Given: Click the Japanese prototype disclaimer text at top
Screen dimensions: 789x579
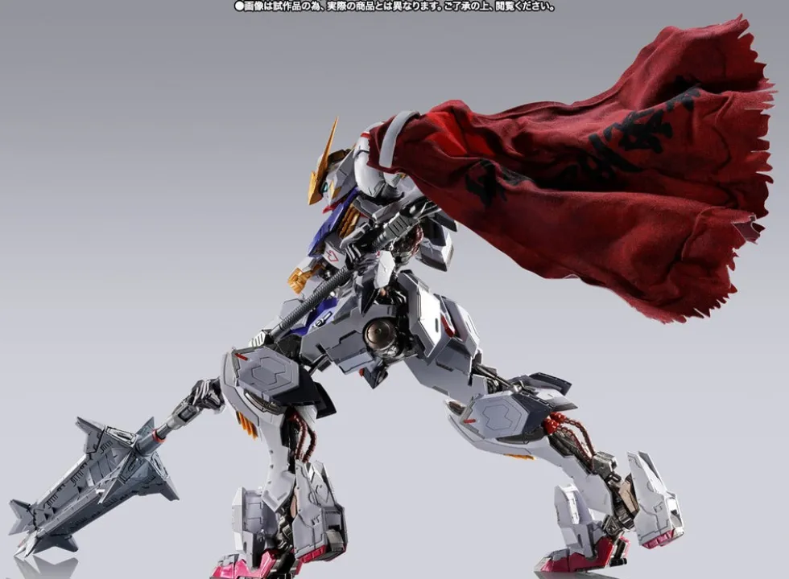Looking at the screenshot, I should coord(395,6).
